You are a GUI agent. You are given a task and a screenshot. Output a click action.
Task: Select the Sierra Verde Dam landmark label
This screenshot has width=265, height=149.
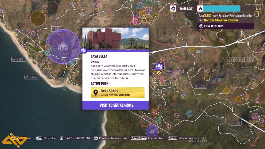point(200,86)
